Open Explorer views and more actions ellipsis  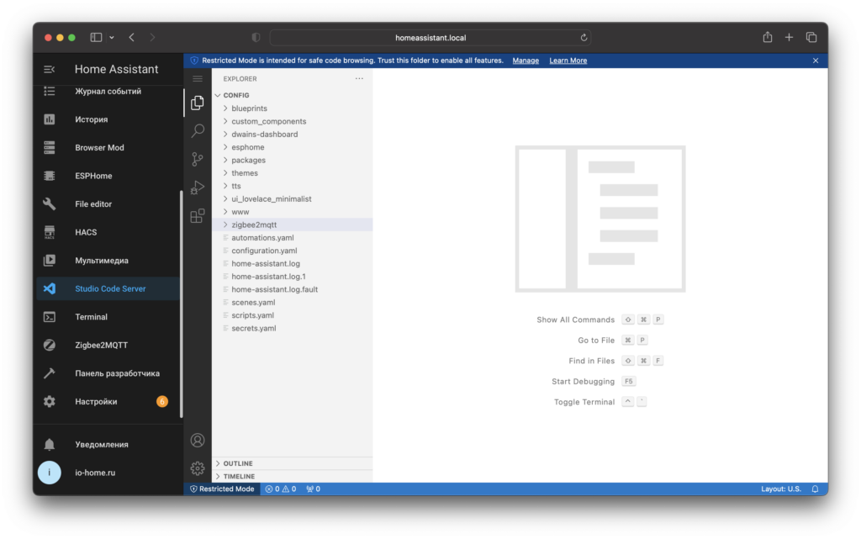point(359,78)
